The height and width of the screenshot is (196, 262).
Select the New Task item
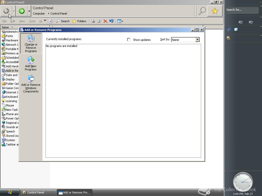click(10, 110)
